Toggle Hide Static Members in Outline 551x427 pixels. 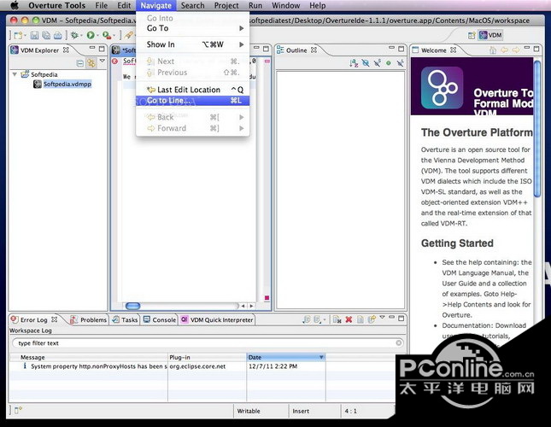[x=377, y=63]
